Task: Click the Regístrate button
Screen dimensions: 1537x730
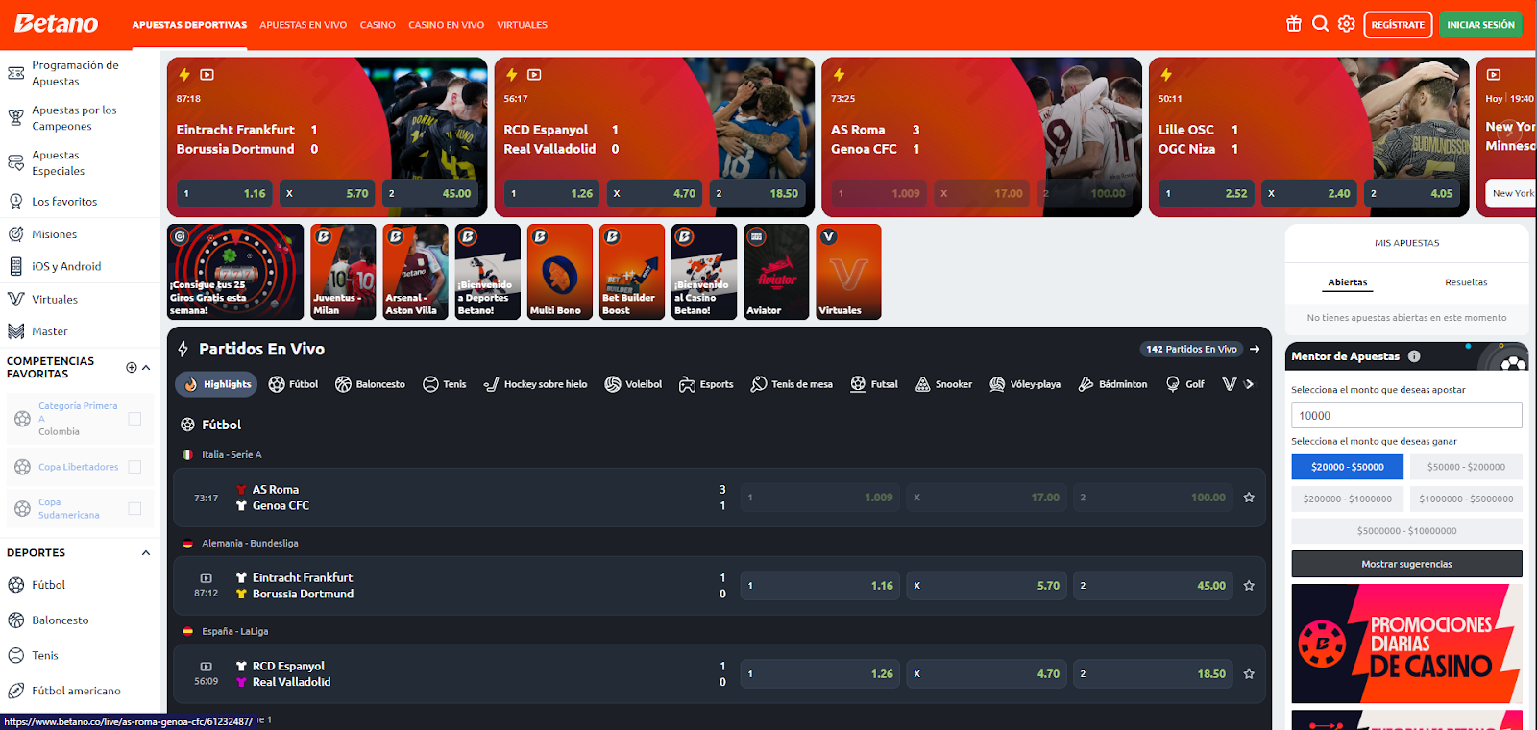Action: (1398, 25)
